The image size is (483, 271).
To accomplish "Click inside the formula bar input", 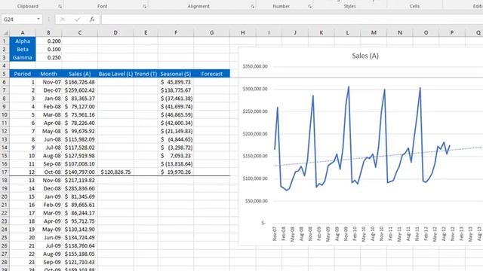I will 292,20.
